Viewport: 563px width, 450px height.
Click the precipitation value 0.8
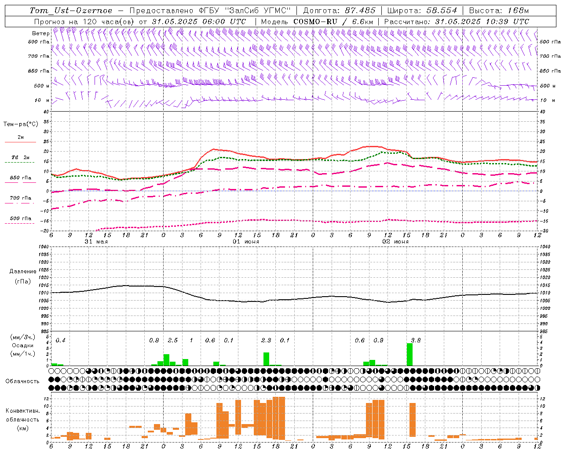pos(154,341)
